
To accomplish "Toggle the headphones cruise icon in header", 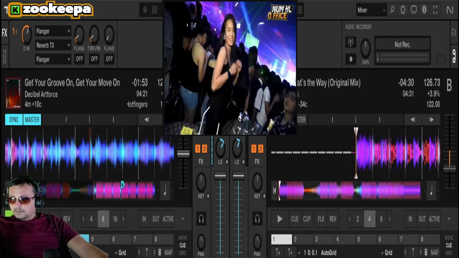I will [414, 10].
